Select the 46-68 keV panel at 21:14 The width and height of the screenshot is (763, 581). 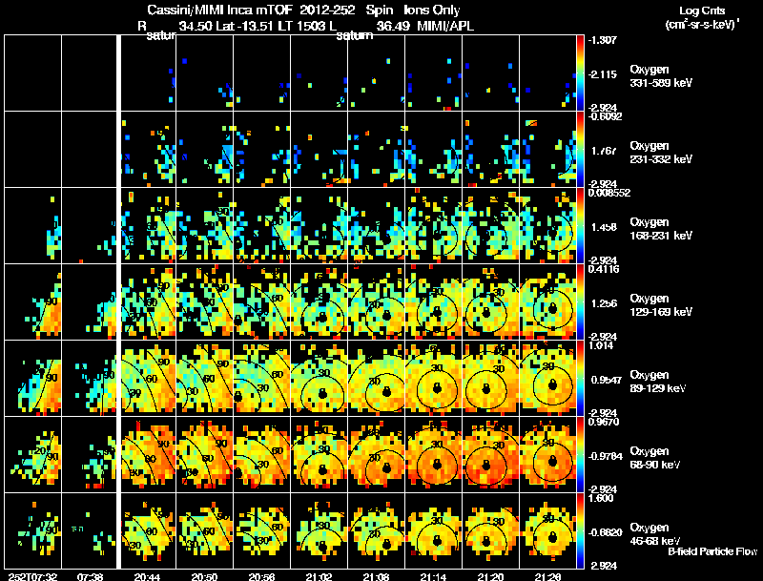(433, 531)
